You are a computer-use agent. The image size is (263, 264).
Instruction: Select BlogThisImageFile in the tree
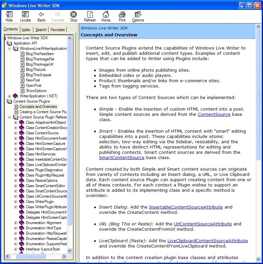tap(40, 59)
